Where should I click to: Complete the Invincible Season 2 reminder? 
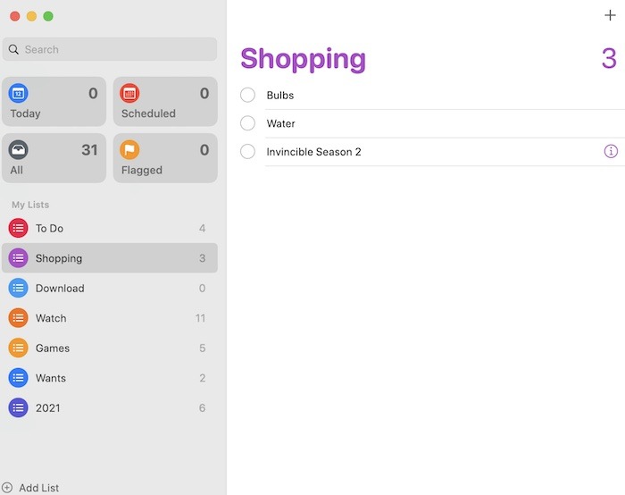[248, 152]
